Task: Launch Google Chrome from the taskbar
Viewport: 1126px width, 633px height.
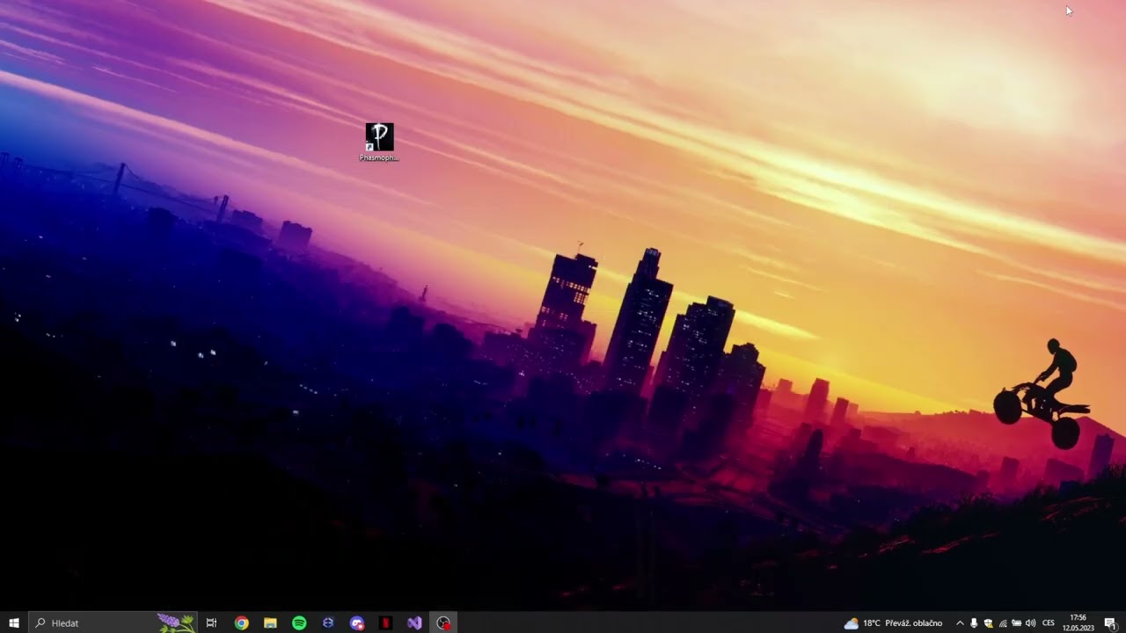Action: 241,622
